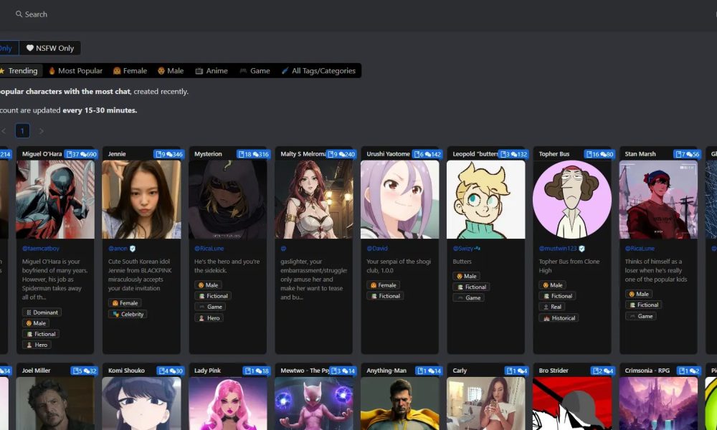
Task: Select page 1 in pagination
Action: tap(22, 131)
